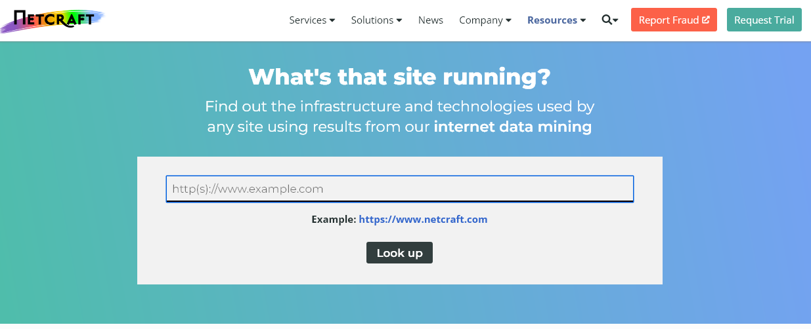Open the https://www.netcraft.com example link
This screenshot has height=329, width=811.
(423, 220)
